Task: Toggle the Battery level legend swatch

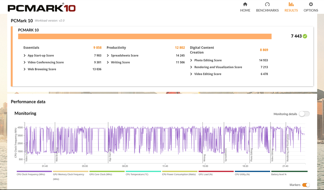Action: click(x=289, y=172)
